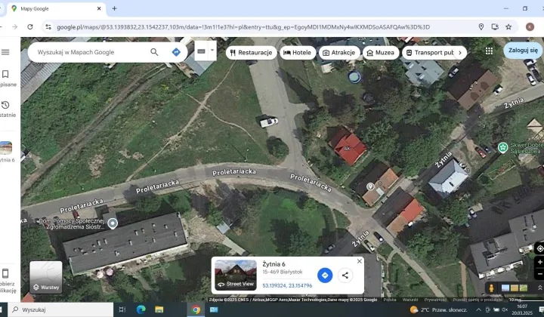Expand the input tools dropdown arrow
The height and width of the screenshot is (317, 544).
click(x=212, y=51)
